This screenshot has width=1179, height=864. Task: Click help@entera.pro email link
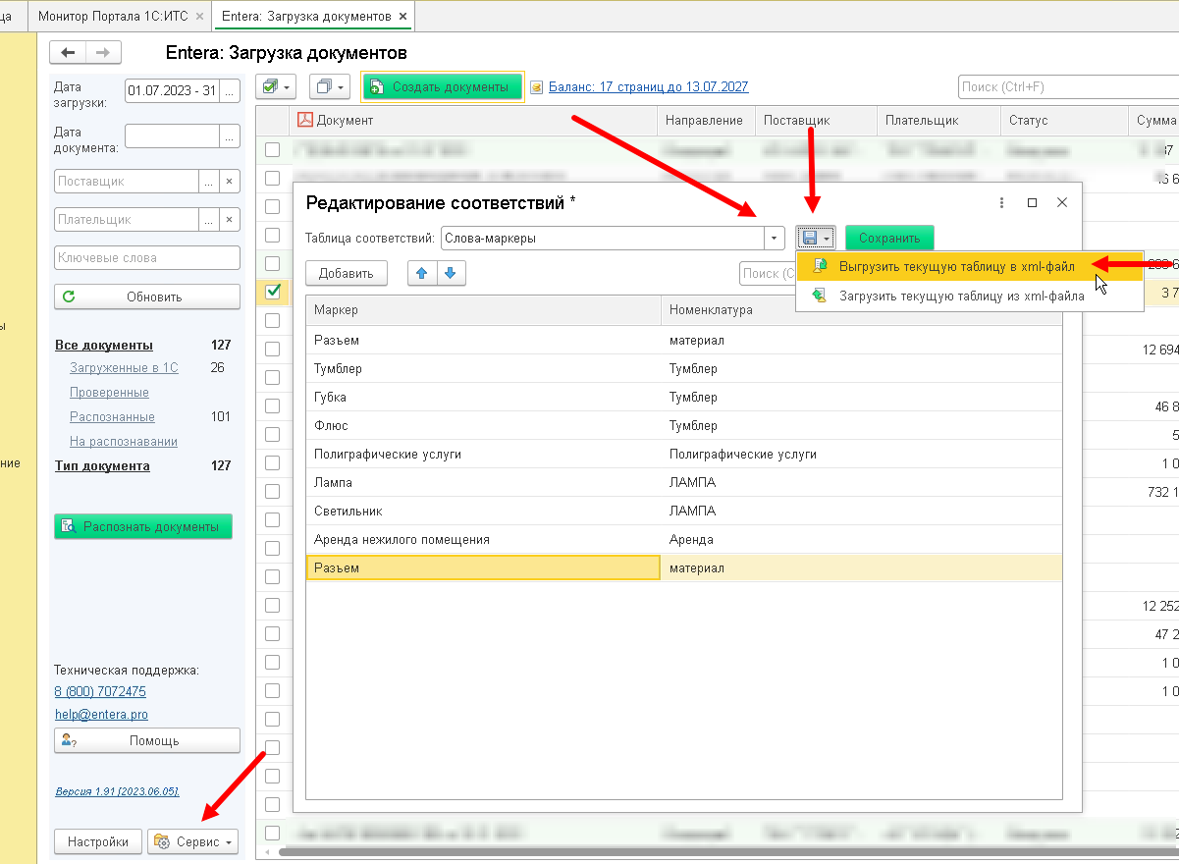click(101, 715)
